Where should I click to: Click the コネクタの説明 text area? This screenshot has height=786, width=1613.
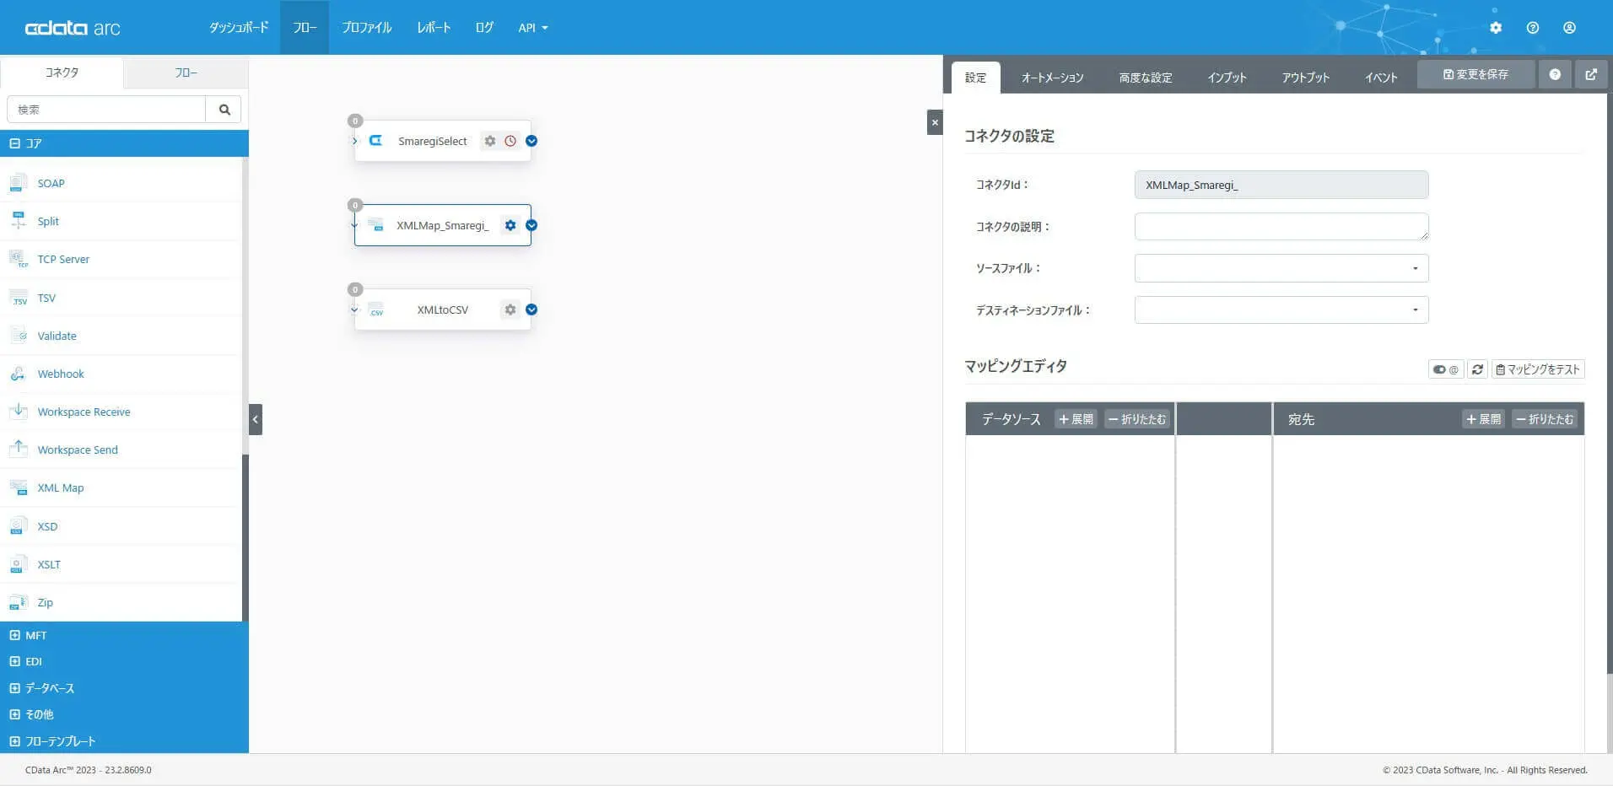click(1281, 226)
